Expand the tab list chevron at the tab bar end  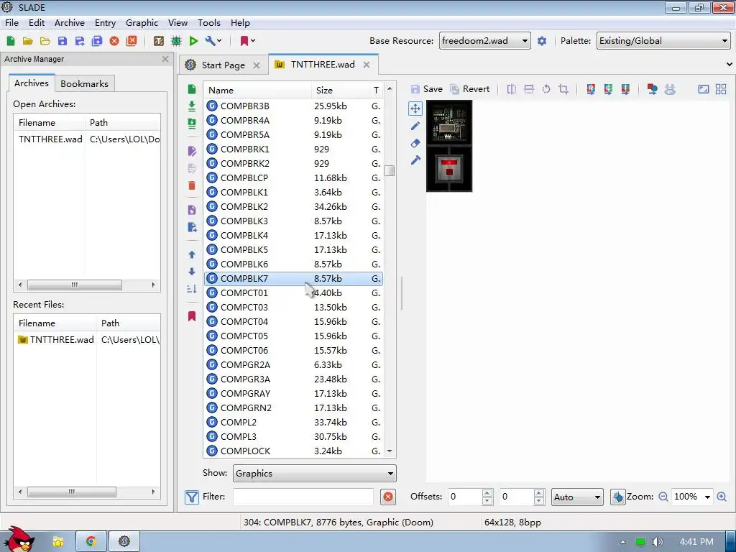(729, 64)
